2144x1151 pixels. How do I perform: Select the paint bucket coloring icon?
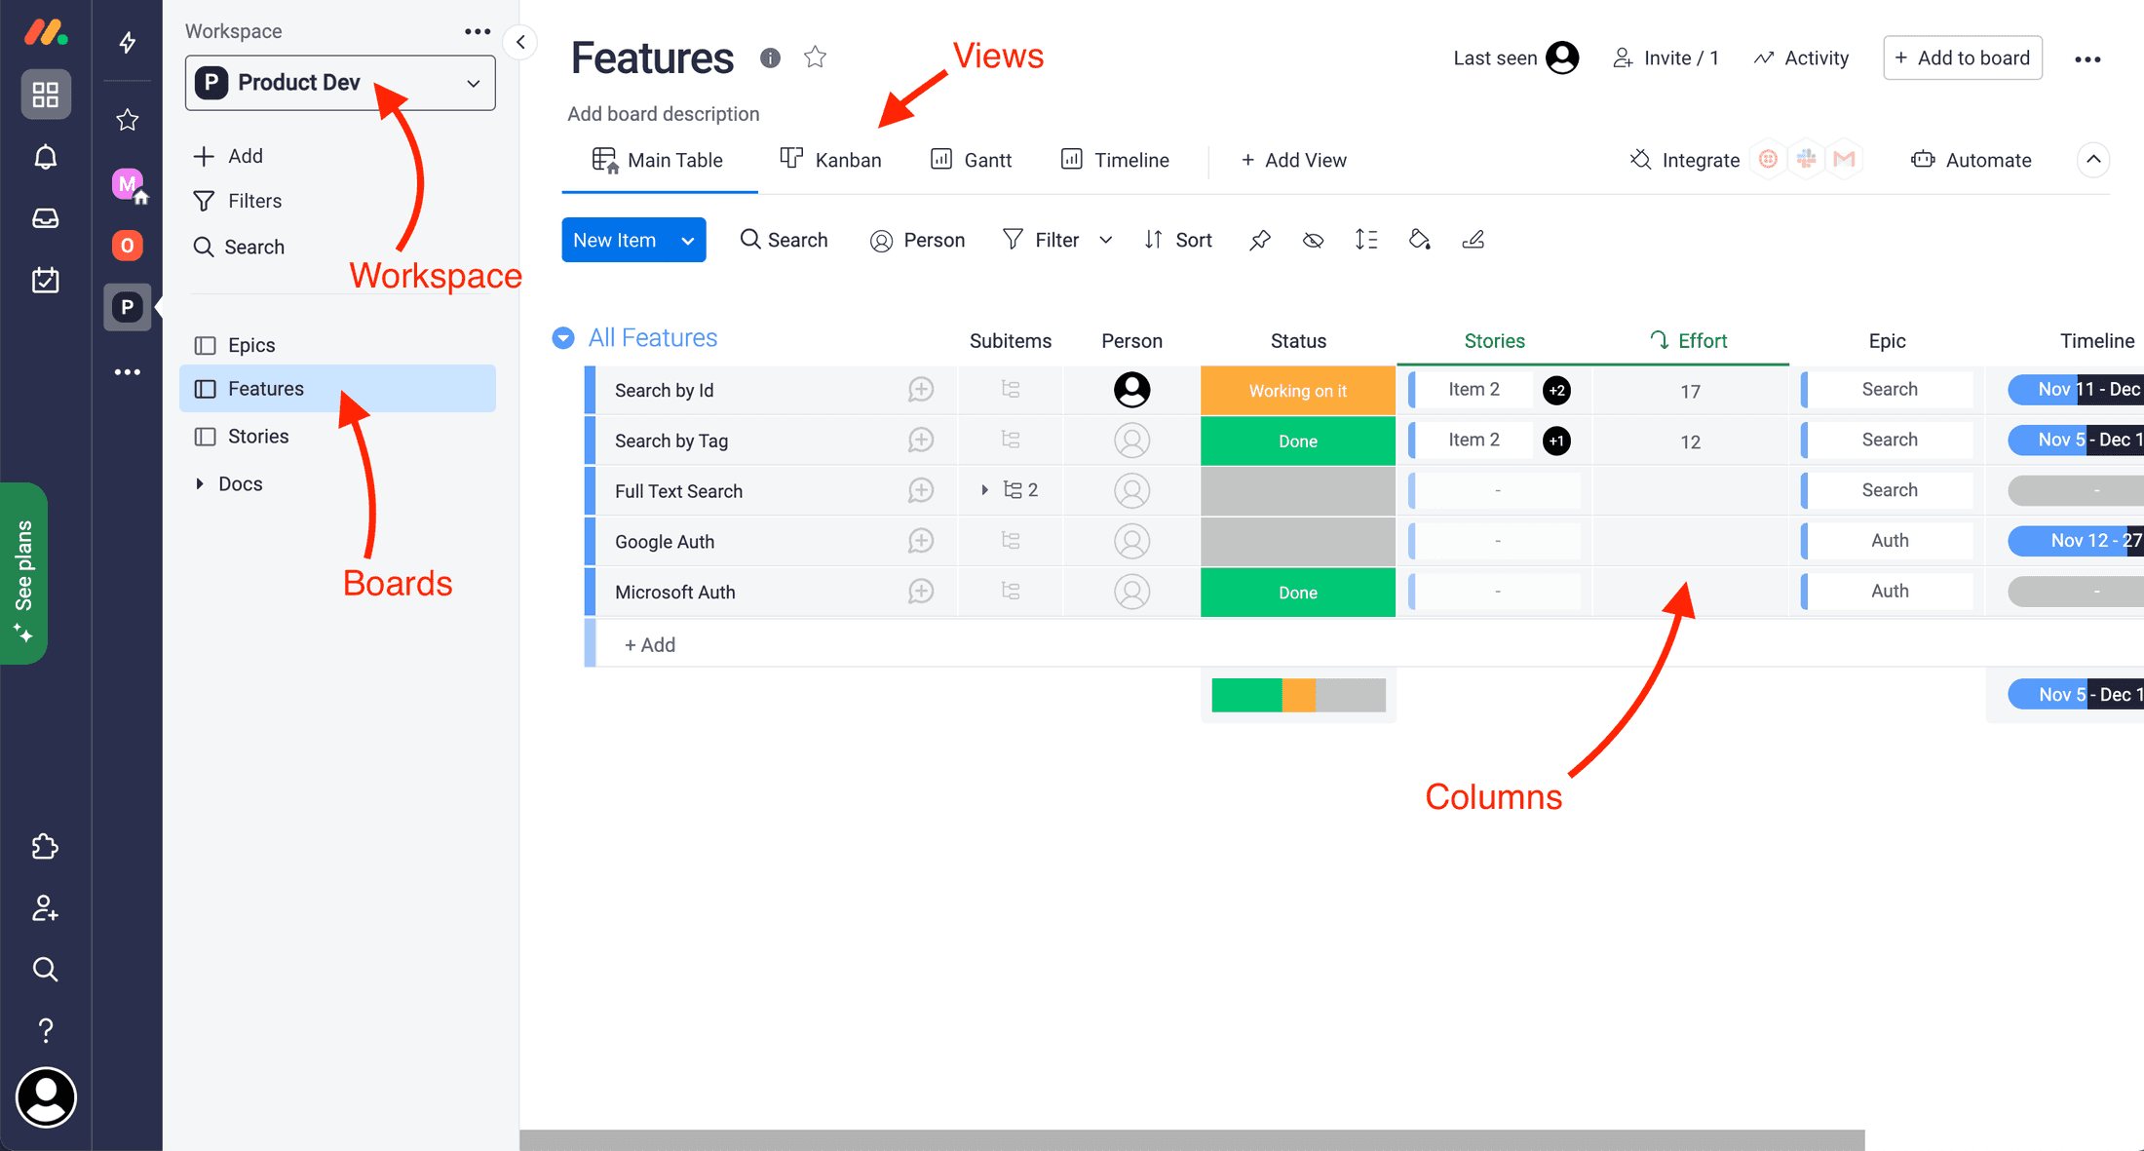[x=1419, y=239]
